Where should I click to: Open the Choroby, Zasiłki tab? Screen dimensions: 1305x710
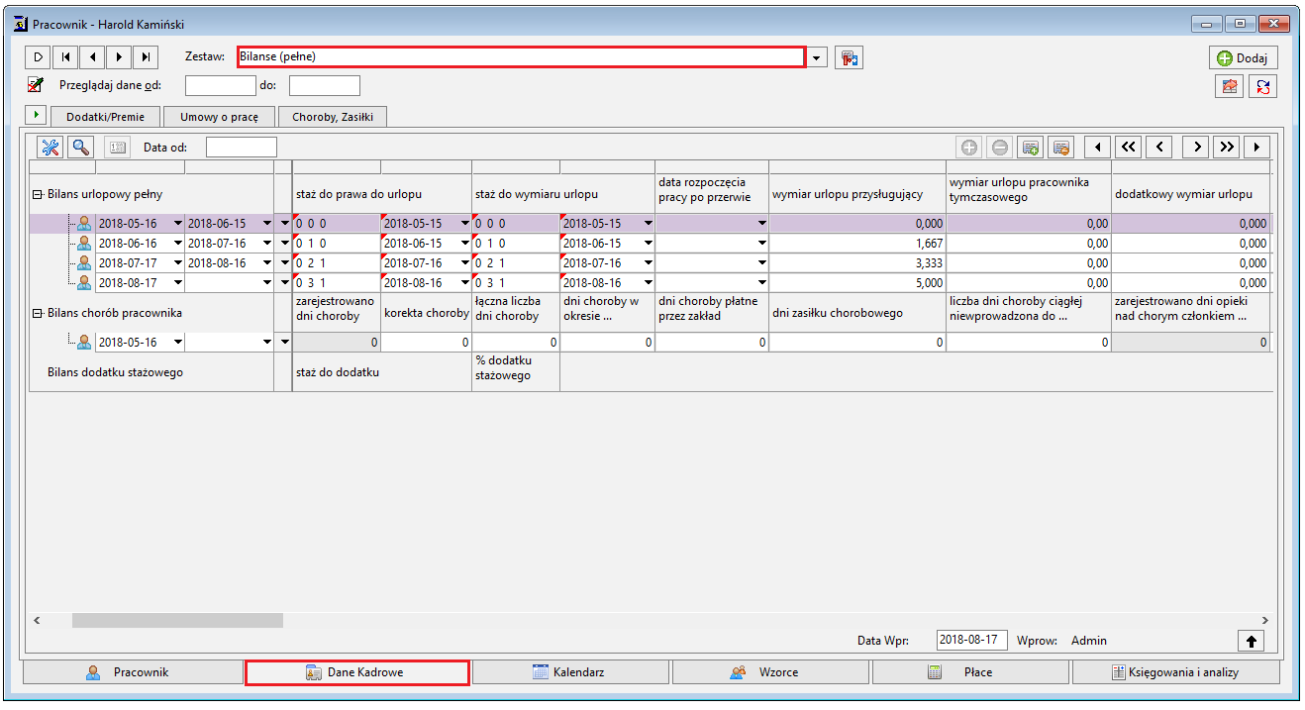[333, 117]
